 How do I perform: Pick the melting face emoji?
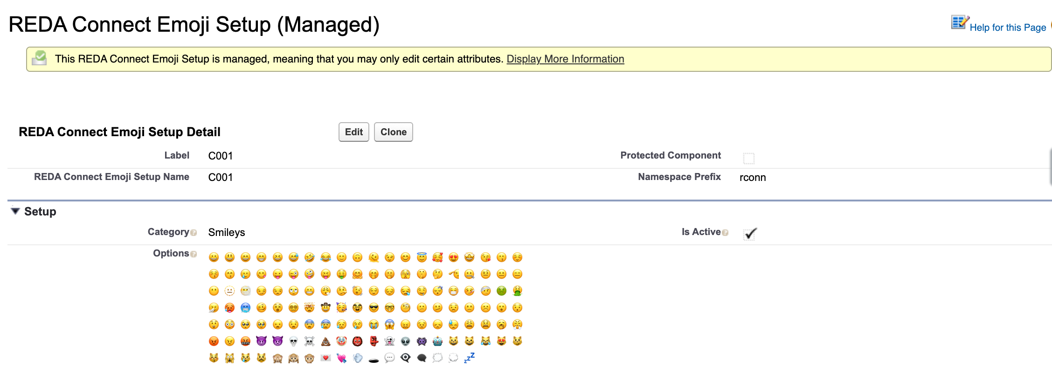point(374,257)
